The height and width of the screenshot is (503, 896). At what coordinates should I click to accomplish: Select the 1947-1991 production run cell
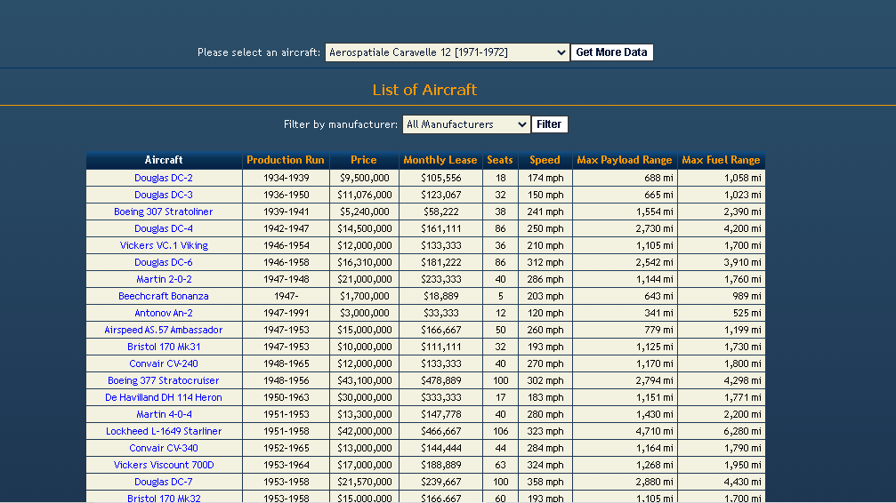coord(286,313)
